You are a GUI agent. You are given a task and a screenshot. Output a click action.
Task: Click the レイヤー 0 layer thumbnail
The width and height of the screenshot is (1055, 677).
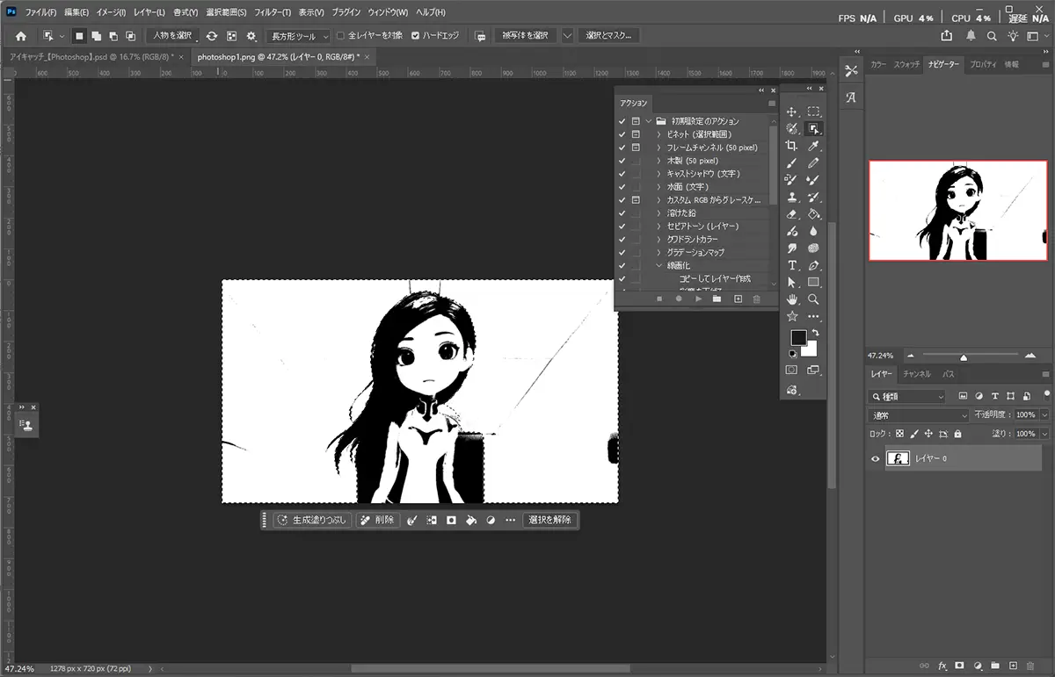(898, 458)
